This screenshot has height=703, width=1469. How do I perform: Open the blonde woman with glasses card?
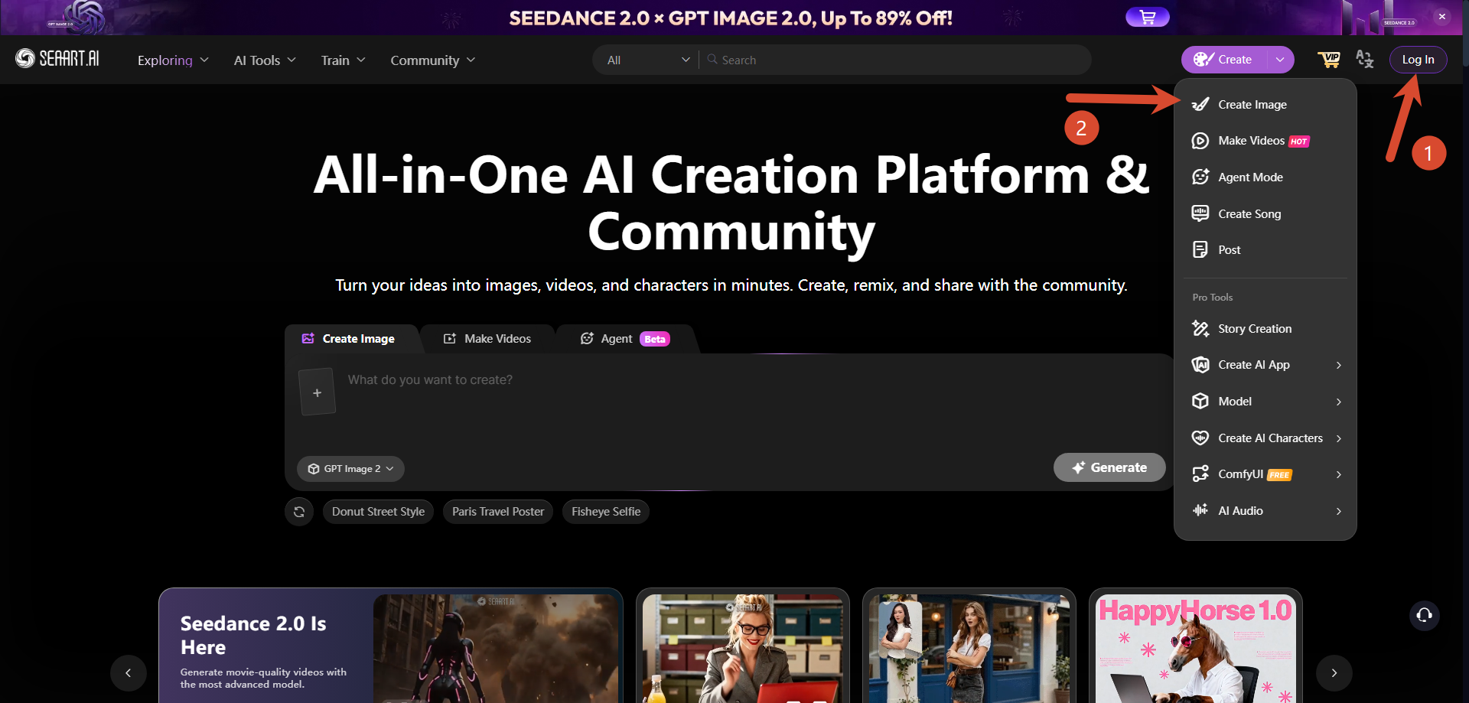click(743, 646)
